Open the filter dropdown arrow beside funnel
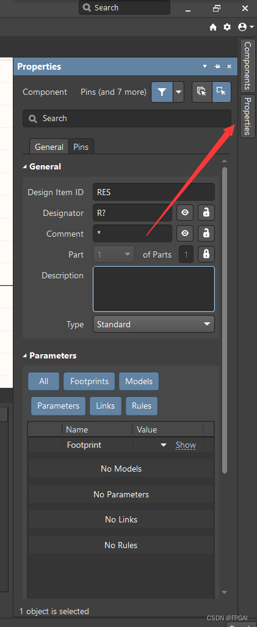Image resolution: width=257 pixels, height=627 pixels. (x=178, y=92)
